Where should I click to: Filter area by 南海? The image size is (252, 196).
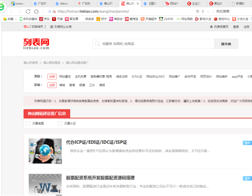point(72,85)
